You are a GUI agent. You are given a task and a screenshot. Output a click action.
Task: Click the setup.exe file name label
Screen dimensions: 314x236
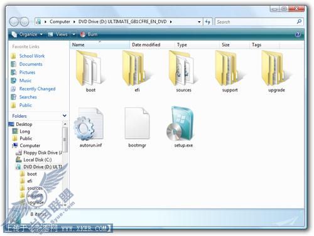[183, 145]
